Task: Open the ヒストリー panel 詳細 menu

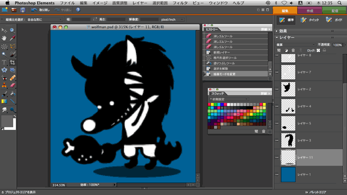Action: coord(265,29)
